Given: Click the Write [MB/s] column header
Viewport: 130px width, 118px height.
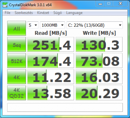Looking at the screenshot, I should (99, 33).
